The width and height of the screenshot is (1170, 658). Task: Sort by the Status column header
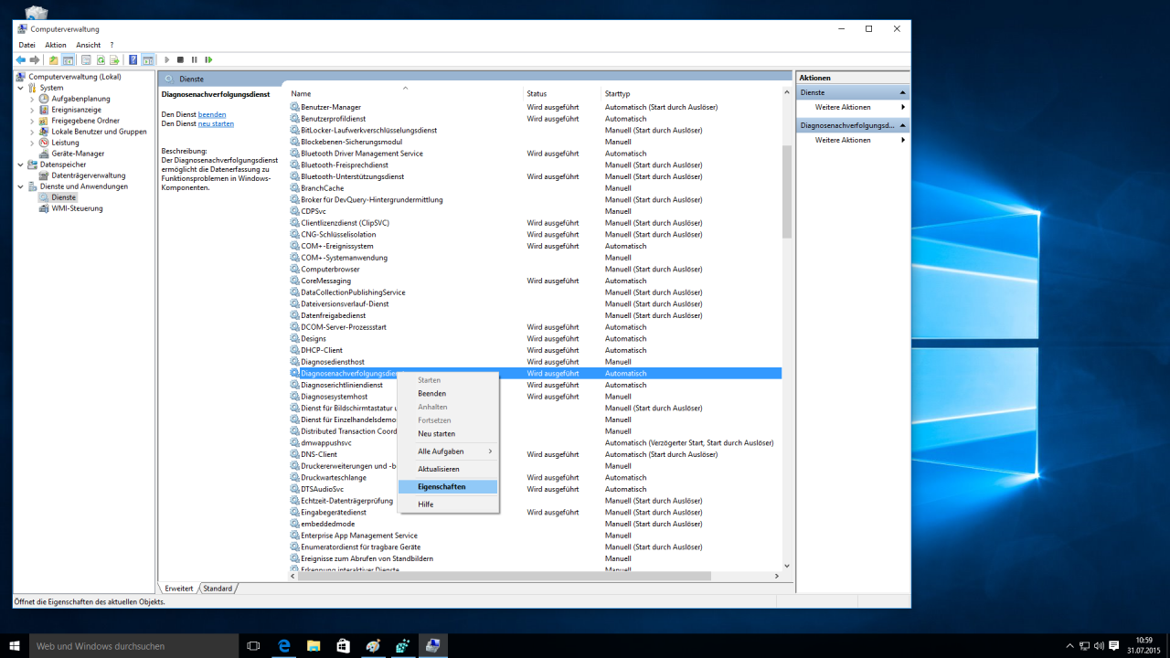[562, 93]
